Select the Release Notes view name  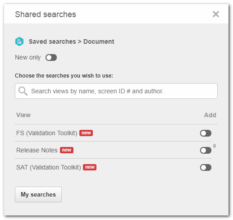coord(37,150)
